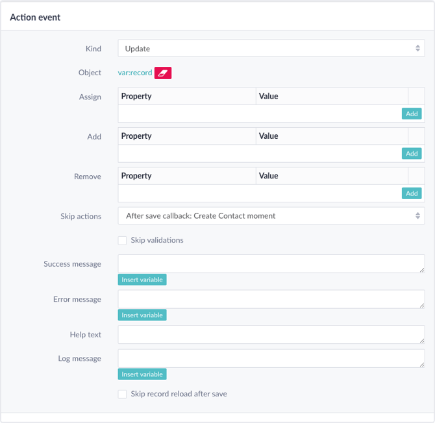Click the Skip actions selector arrows

coord(417,215)
